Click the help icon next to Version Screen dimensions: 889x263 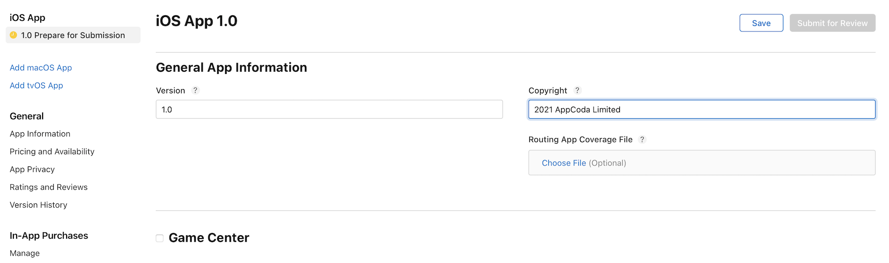pos(195,91)
